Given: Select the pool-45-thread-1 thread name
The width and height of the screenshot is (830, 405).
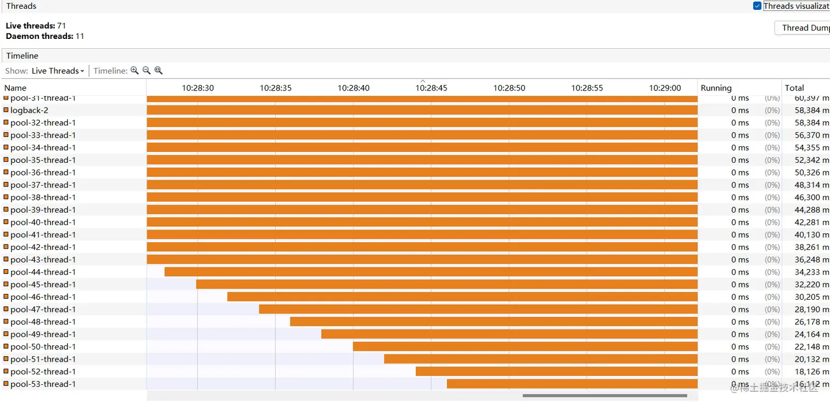Looking at the screenshot, I should pos(43,284).
